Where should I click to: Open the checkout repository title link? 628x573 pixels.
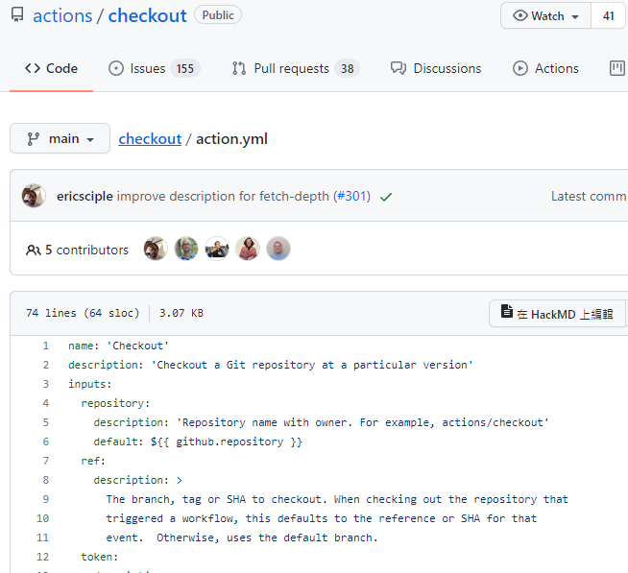click(x=147, y=16)
